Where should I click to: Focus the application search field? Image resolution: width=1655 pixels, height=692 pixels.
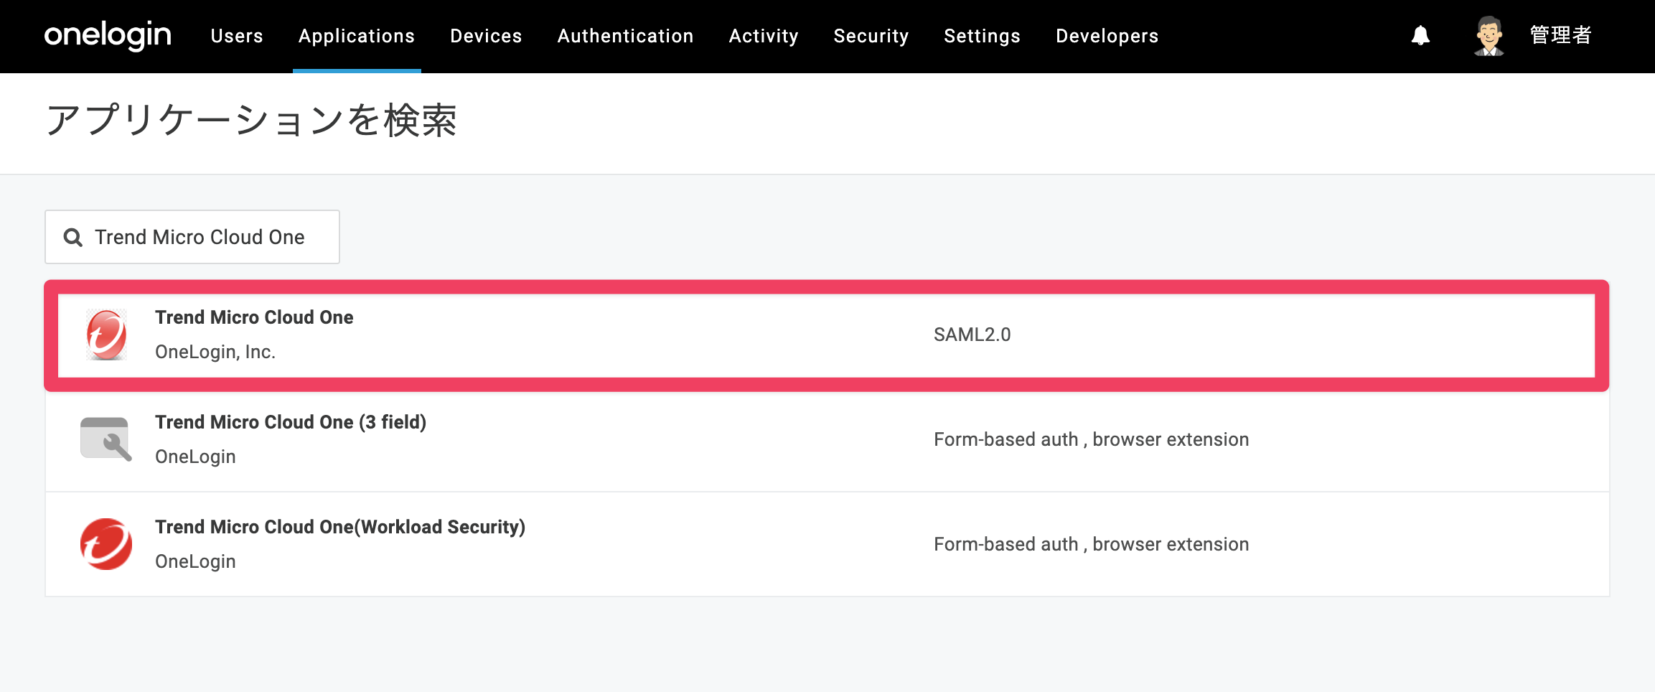pyautogui.click(x=192, y=237)
